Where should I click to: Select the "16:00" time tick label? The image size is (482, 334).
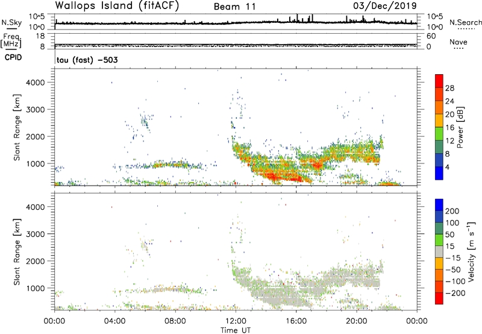point(296,321)
